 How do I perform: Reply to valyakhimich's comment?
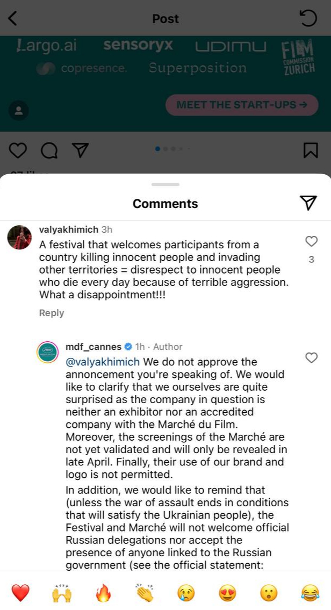pyautogui.click(x=52, y=313)
